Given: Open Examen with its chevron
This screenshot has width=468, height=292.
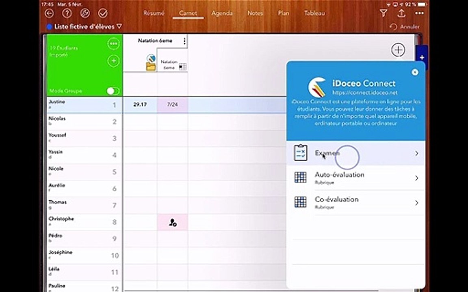Looking at the screenshot, I should [x=417, y=153].
